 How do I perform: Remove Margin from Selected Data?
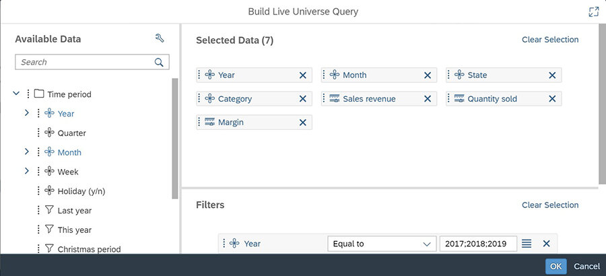point(302,123)
